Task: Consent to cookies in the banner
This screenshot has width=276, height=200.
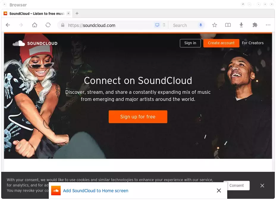Action: coord(237,185)
